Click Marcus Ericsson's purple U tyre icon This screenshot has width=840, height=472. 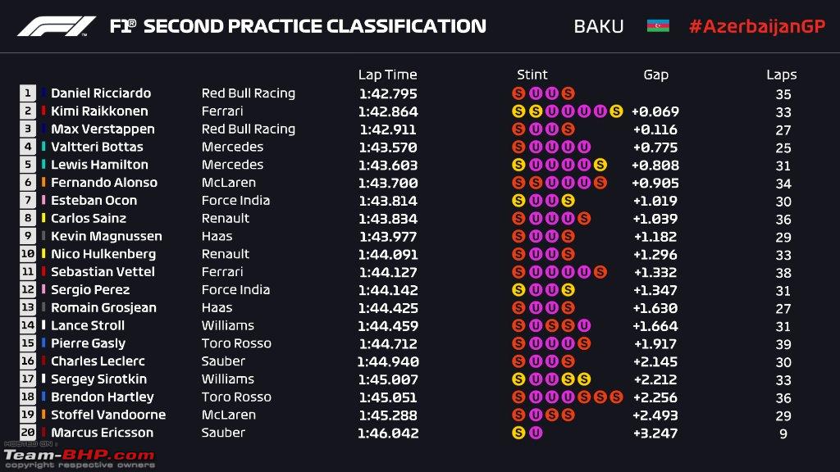(535, 433)
